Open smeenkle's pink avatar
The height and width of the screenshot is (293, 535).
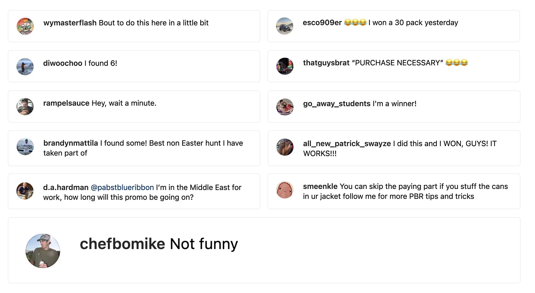pyautogui.click(x=285, y=190)
